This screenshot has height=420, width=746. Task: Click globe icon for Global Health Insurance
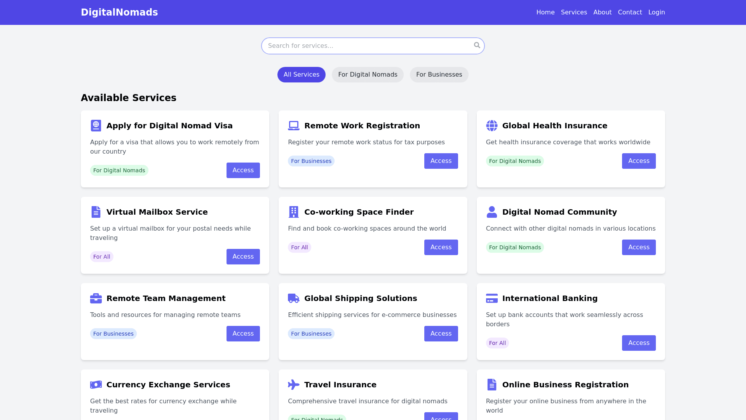tap(492, 126)
